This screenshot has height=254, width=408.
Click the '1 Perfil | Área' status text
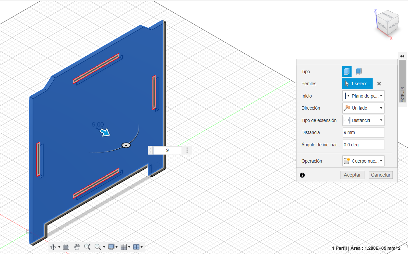(366, 248)
